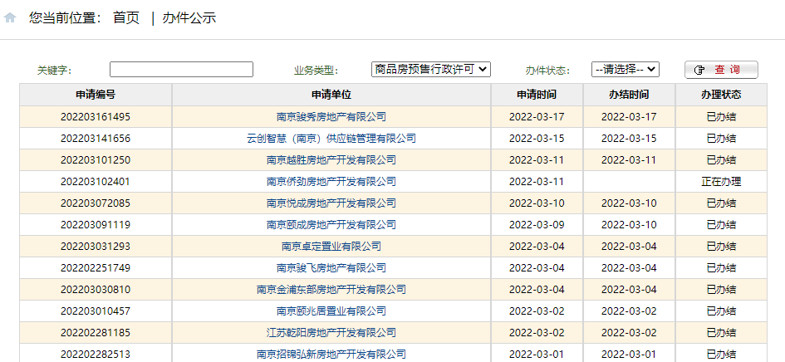Click 申请时间 2022-03-01 for 南京招锦弘新
785x362 pixels.
[x=537, y=354]
